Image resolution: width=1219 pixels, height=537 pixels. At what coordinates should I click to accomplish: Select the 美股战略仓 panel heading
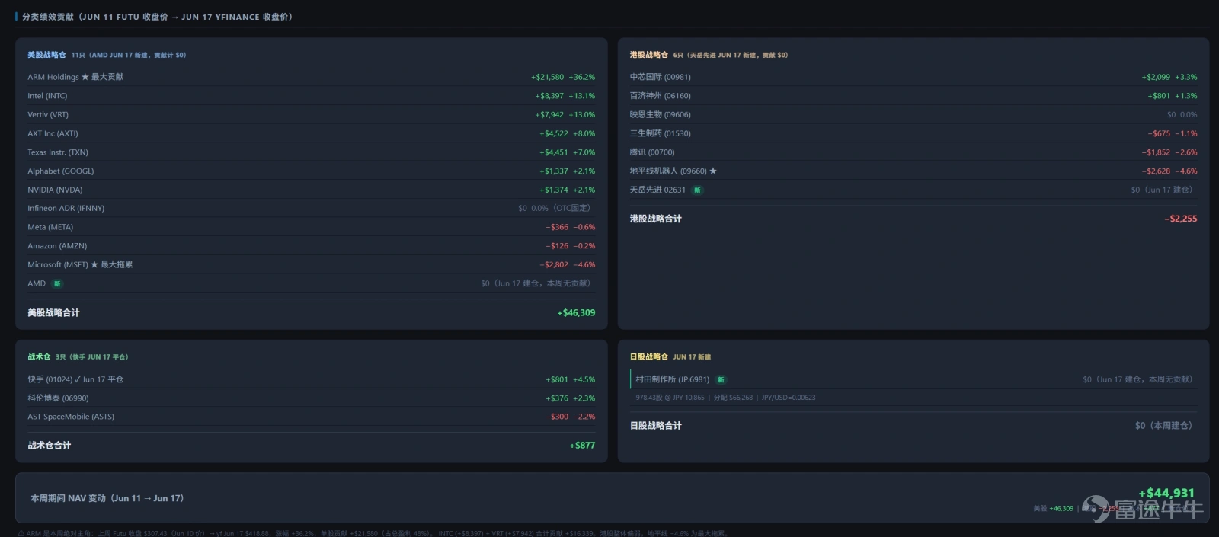[46, 55]
